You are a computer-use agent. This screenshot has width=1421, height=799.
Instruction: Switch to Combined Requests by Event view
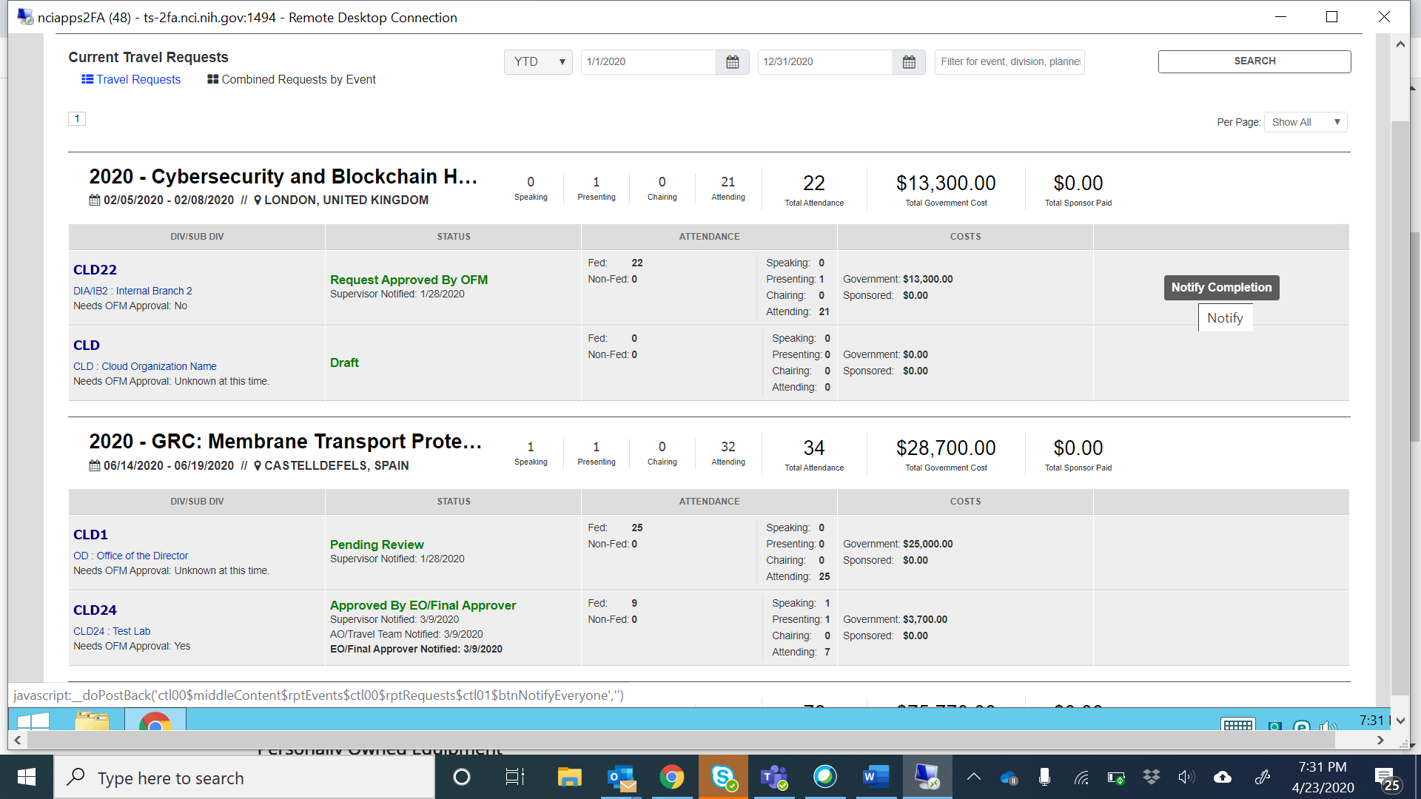click(292, 79)
